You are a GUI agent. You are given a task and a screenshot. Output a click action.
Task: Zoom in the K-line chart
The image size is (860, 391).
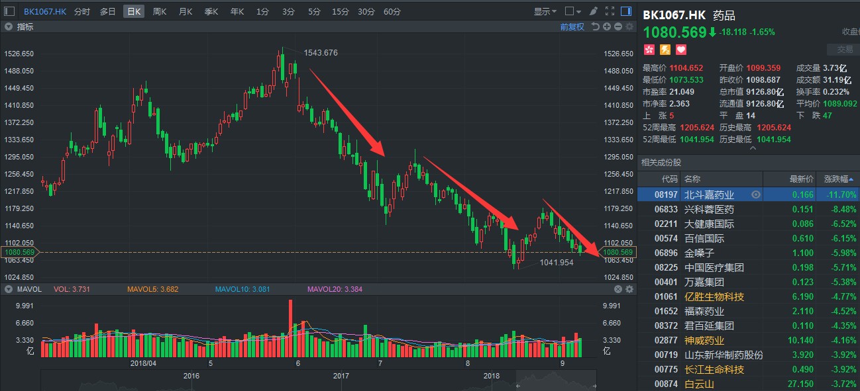607,26
